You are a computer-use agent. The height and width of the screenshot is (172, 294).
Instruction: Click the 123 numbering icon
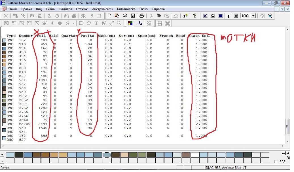pyautogui.click(x=139, y=23)
